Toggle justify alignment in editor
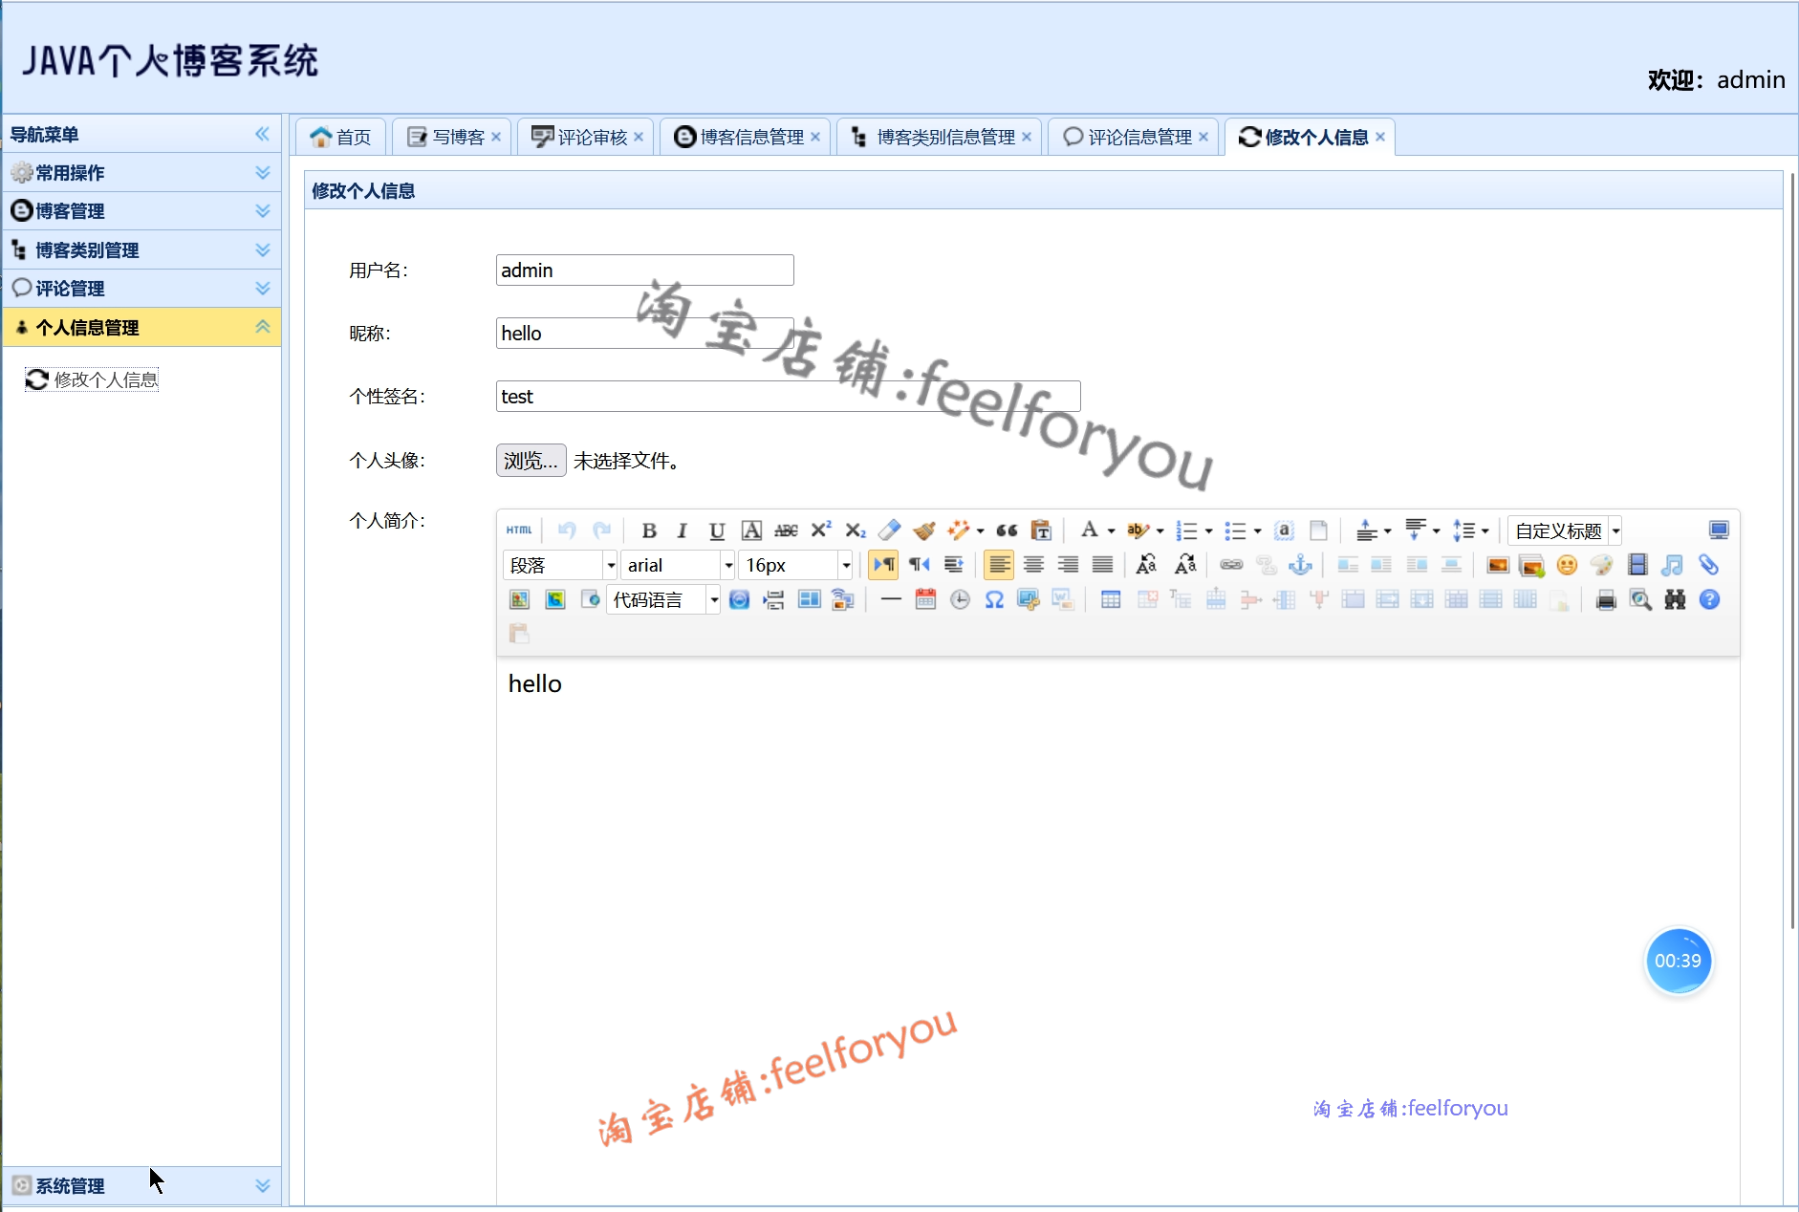 [x=1102, y=565]
